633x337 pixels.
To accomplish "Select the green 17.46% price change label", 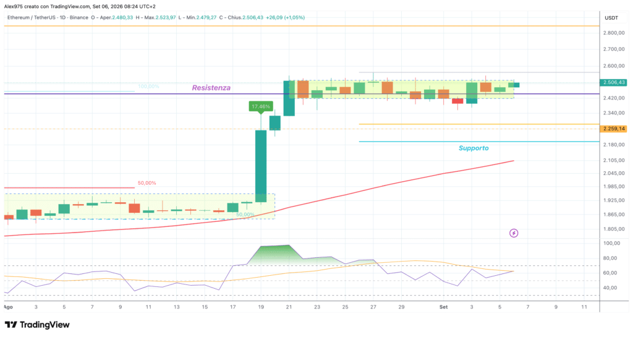I will pos(260,106).
